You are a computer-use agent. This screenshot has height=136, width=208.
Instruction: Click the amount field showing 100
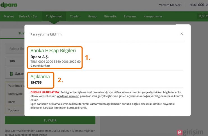(x=15, y=61)
